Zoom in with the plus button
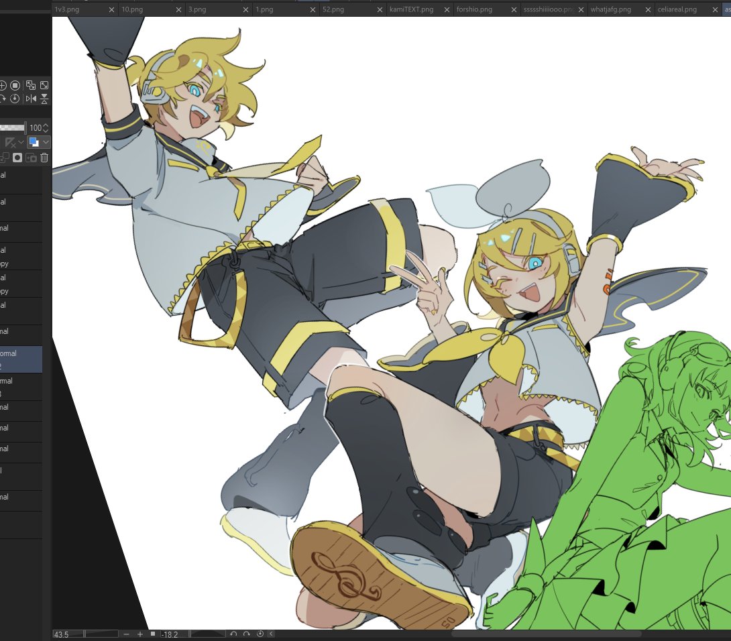The width and height of the screenshot is (731, 641). click(140, 634)
